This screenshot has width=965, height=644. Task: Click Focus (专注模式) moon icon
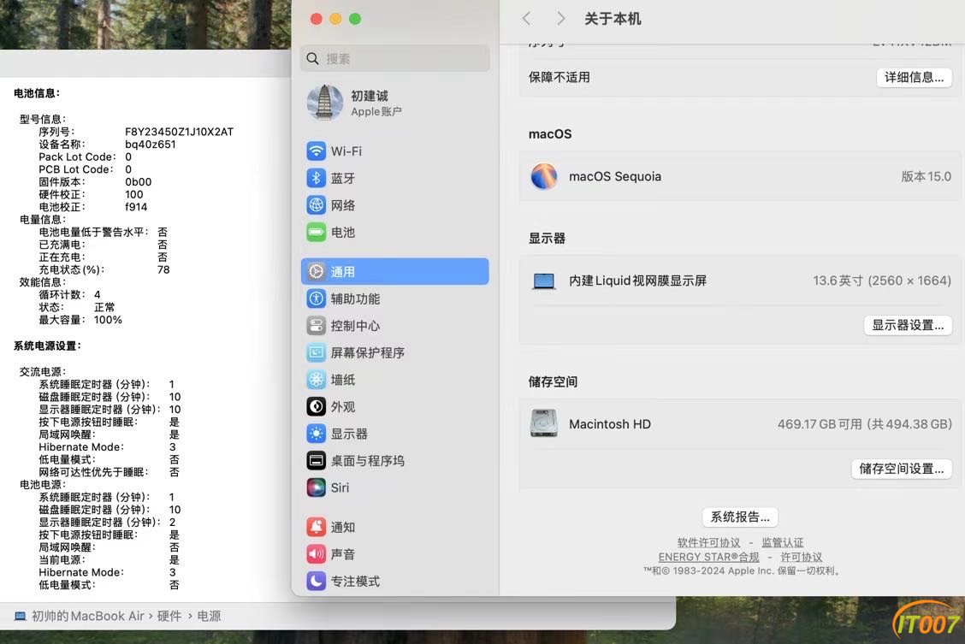tap(316, 582)
